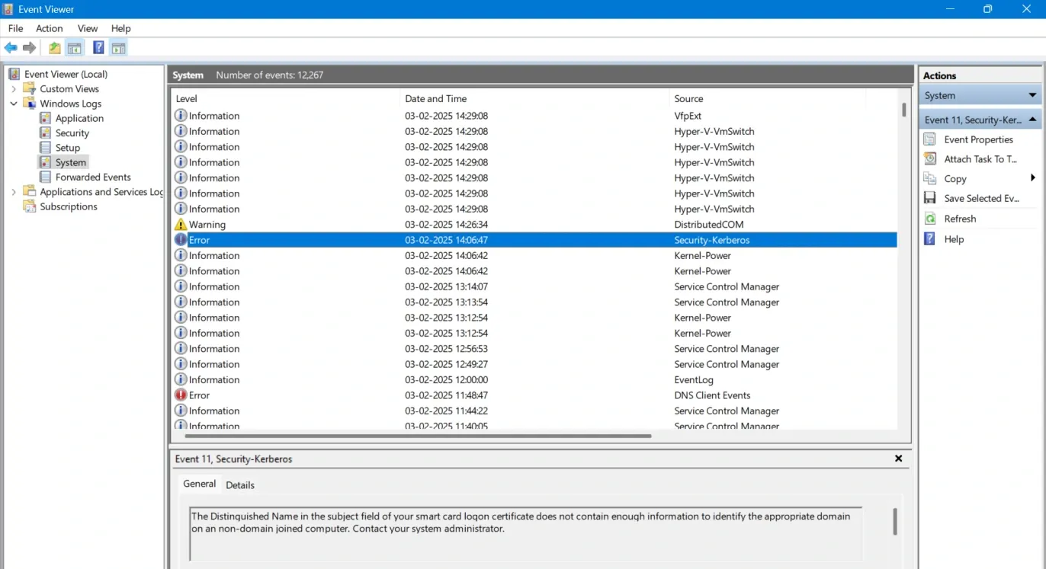Screen dimensions: 1046x569
Task: Click the Save Selected Events disk icon
Action: [930, 198]
